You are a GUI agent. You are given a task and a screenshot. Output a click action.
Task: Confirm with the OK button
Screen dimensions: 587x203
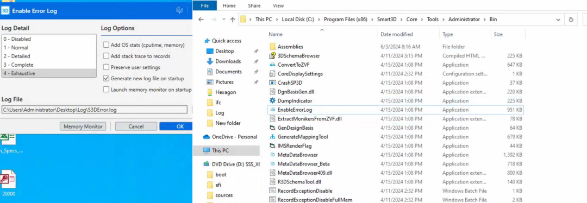176,126
